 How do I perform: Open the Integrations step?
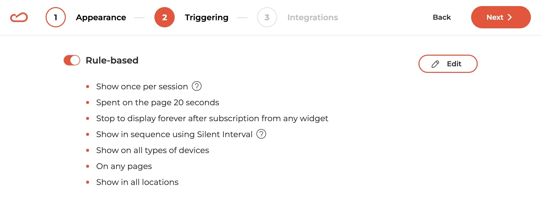313,17
